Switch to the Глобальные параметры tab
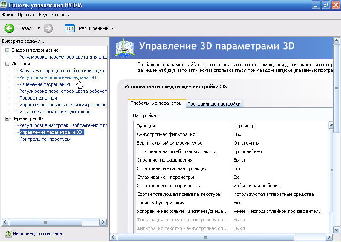The width and height of the screenshot is (341, 242). click(x=157, y=103)
